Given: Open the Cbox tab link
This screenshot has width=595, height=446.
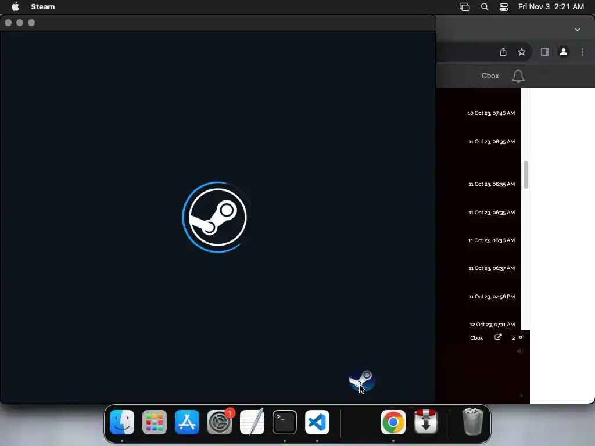Looking at the screenshot, I should (x=490, y=76).
